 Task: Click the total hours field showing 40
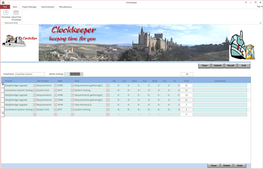click(x=187, y=74)
